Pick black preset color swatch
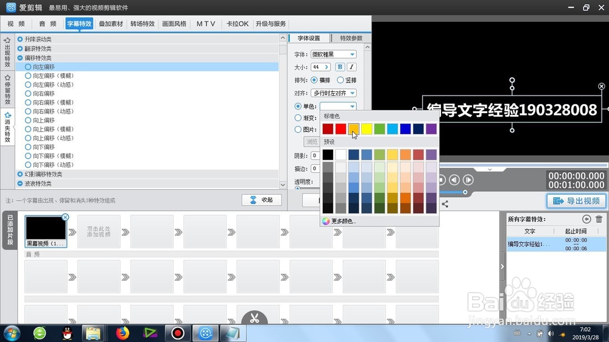The height and width of the screenshot is (342, 609). coord(328,155)
